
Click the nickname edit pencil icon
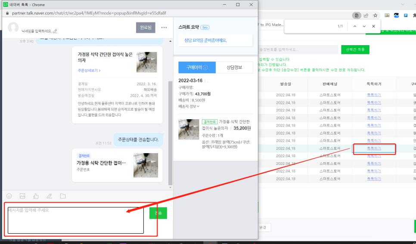(x=55, y=31)
